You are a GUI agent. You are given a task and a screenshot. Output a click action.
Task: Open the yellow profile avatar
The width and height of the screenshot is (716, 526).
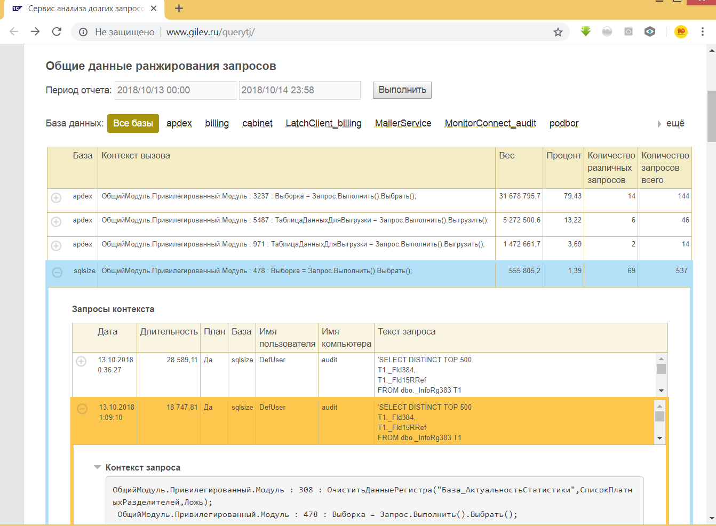coord(681,31)
